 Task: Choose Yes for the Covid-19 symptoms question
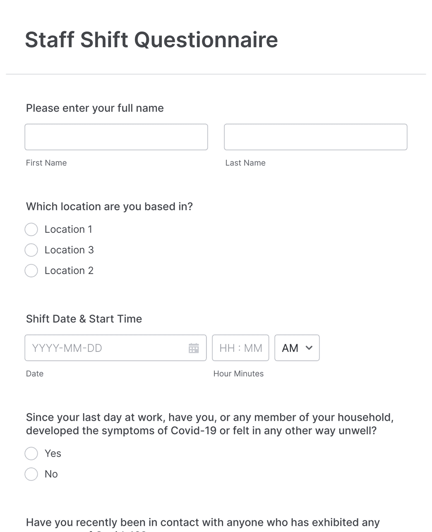pyautogui.click(x=31, y=453)
